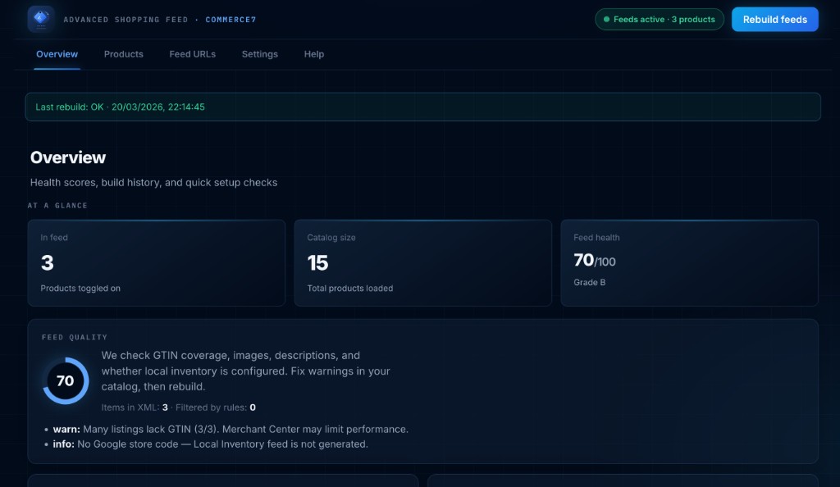The height and width of the screenshot is (487, 840).
Task: Switch to the Overview tab
Action: 57,54
